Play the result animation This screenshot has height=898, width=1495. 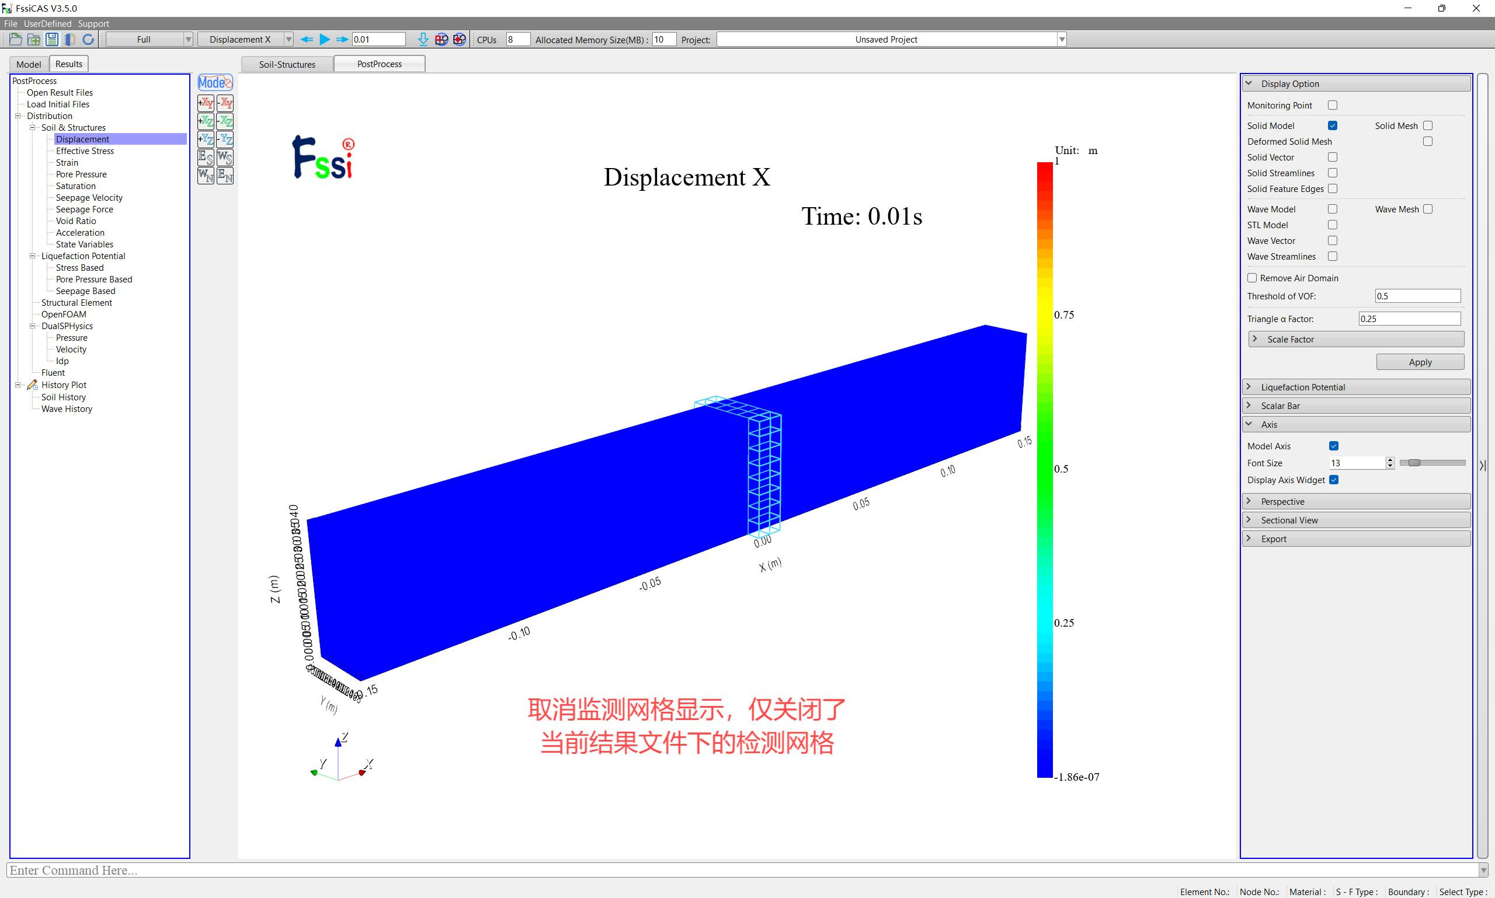(325, 39)
